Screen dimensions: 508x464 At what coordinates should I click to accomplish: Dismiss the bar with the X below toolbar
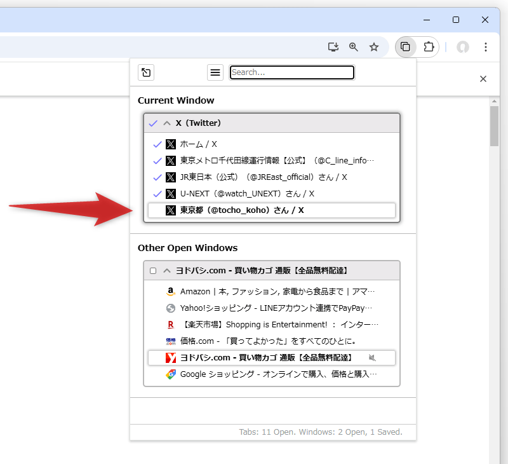pyautogui.click(x=483, y=79)
